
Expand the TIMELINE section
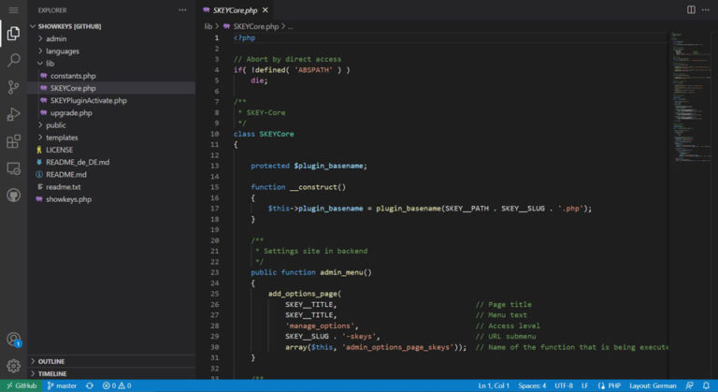pyautogui.click(x=112, y=373)
